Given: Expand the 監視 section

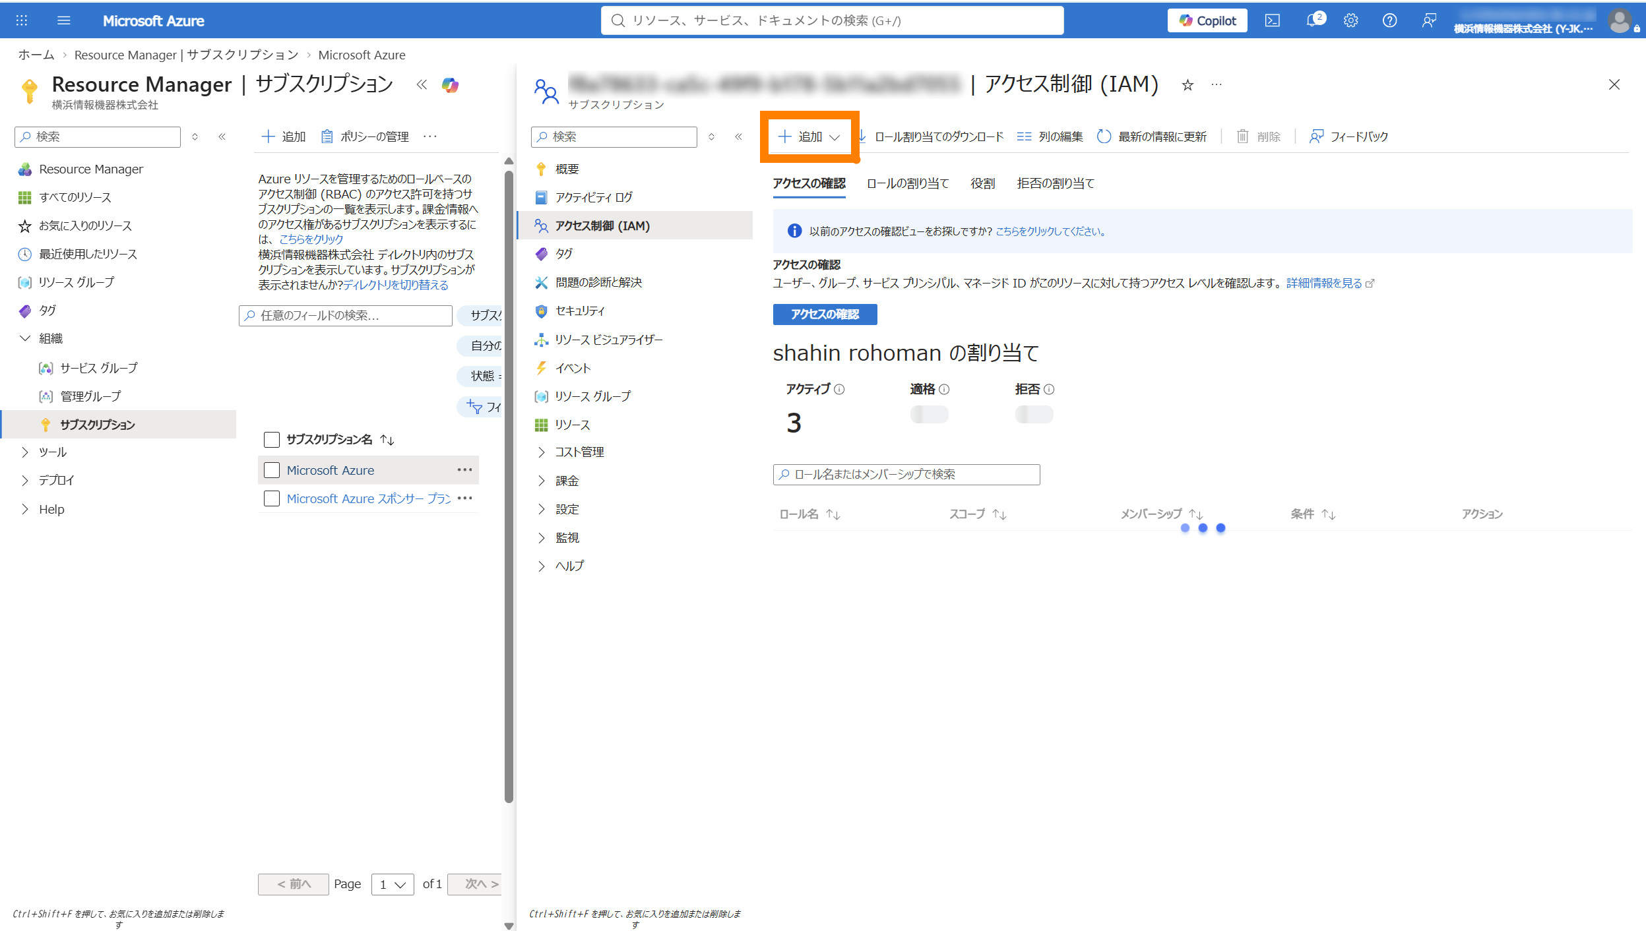Looking at the screenshot, I should click(542, 537).
